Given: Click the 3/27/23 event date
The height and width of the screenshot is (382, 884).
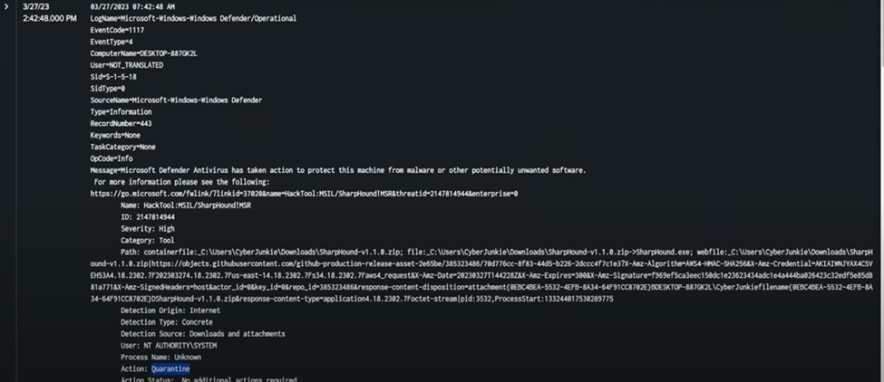Looking at the screenshot, I should point(36,6).
